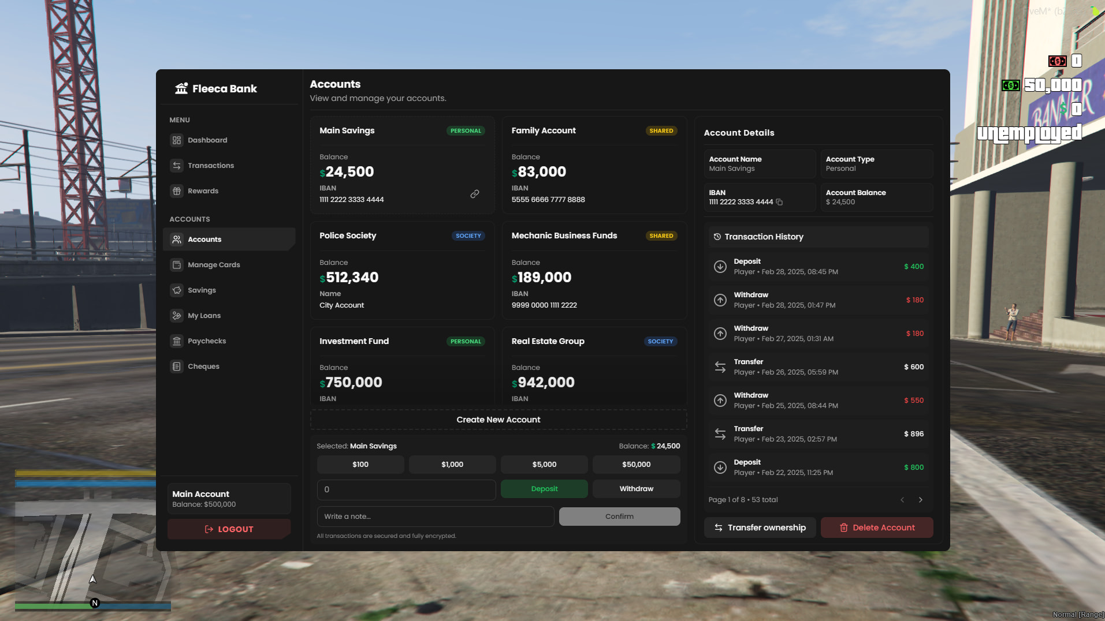
Task: Click the deposit icon for Feb 28 08:45 PM
Action: (x=720, y=267)
